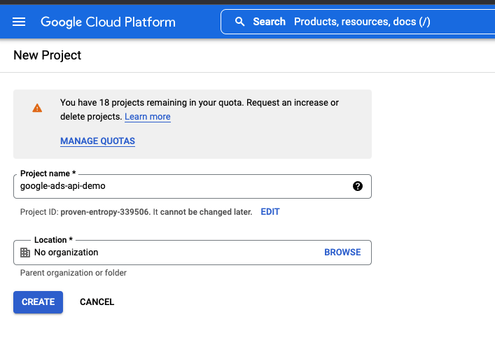Viewport: 495px width, 354px height.
Task: Click BROWSE to choose a location
Action: [342, 252]
